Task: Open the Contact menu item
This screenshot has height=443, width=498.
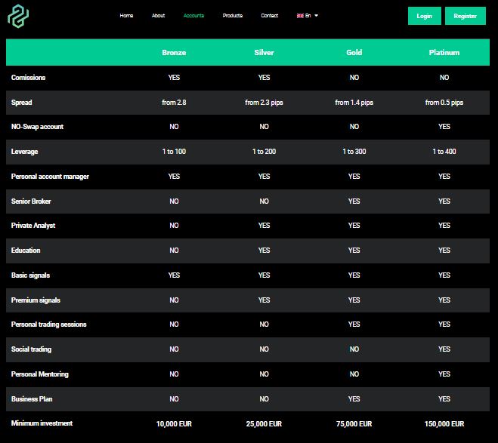Action: point(270,16)
